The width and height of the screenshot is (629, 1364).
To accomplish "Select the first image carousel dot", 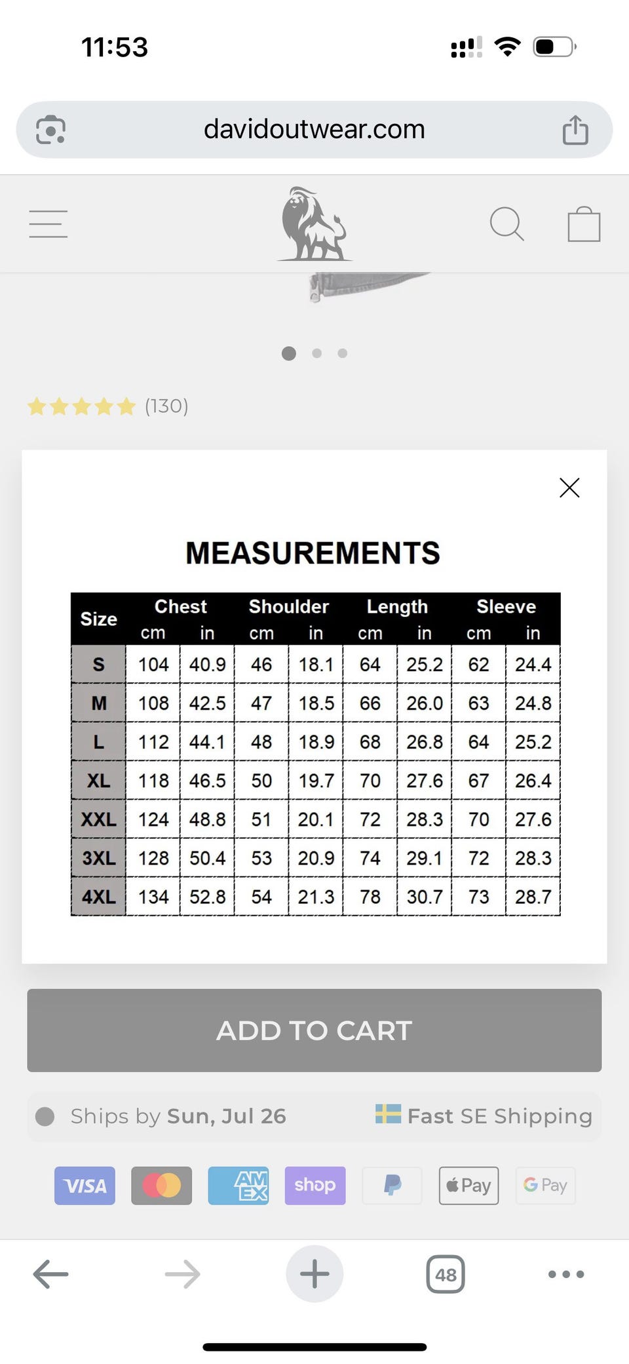I will [289, 353].
